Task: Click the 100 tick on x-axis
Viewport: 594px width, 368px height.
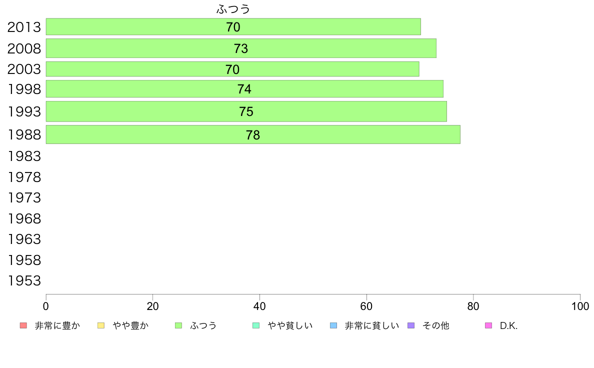Action: click(x=580, y=306)
